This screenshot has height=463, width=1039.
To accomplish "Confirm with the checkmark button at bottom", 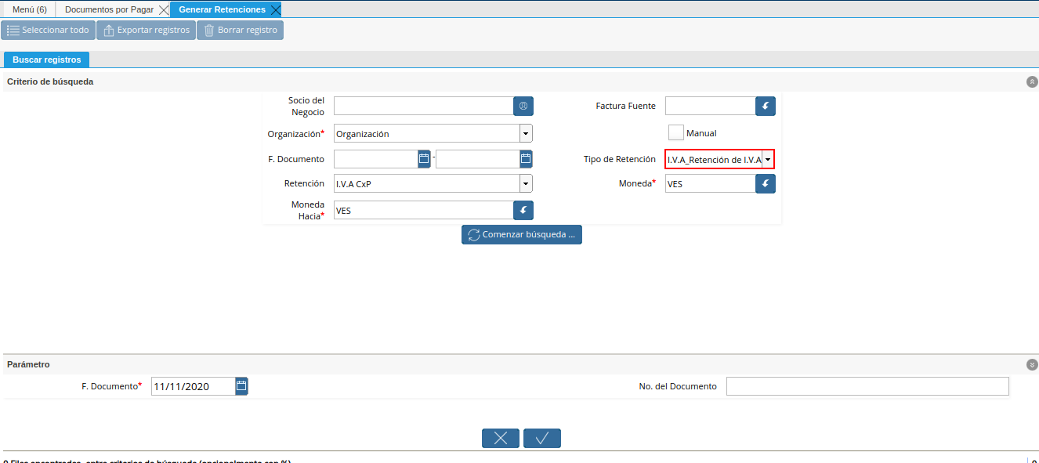I will pyautogui.click(x=541, y=438).
